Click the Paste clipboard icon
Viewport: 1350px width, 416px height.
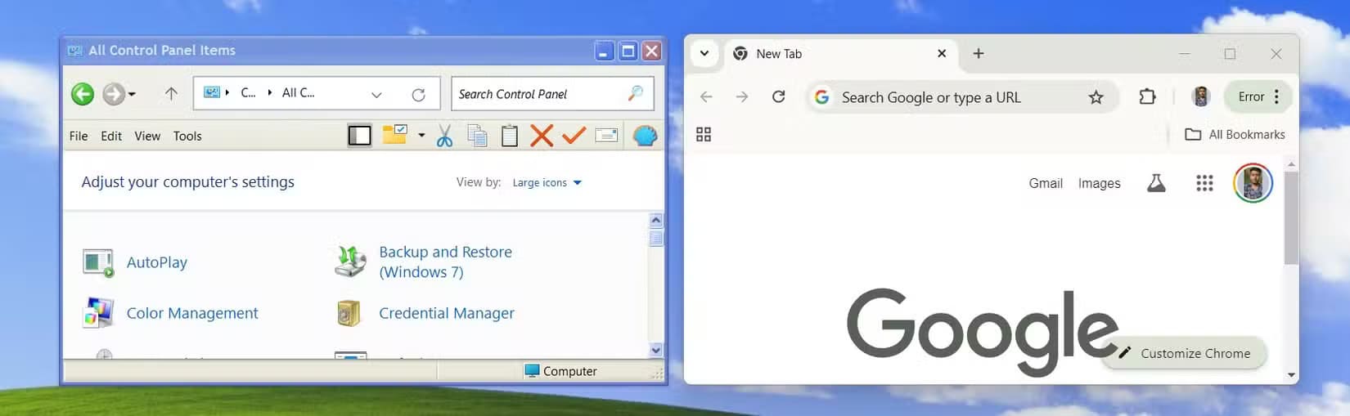pyautogui.click(x=509, y=136)
